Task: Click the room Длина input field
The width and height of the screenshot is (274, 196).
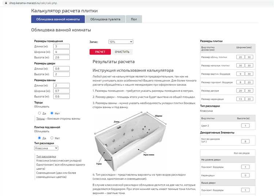Action: [61, 46]
